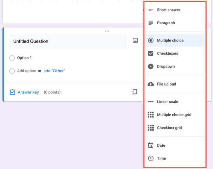Open the Answer key link
The width and height of the screenshot is (213, 169).
pyautogui.click(x=28, y=92)
